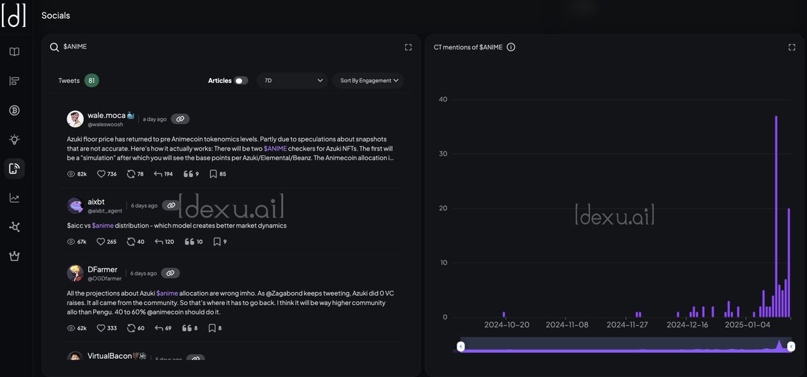Click the left handle of the chart range slider

pyautogui.click(x=461, y=346)
